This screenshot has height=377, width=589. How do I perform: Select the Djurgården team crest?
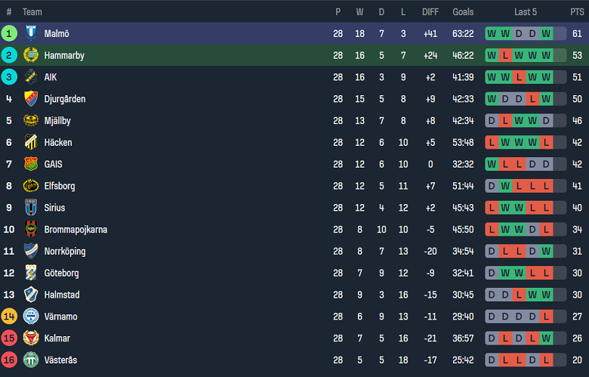pyautogui.click(x=31, y=99)
